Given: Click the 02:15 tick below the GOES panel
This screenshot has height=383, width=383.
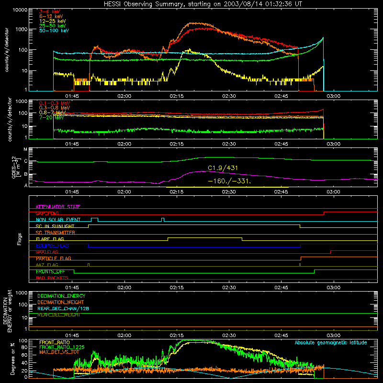Looking at the screenshot, I should pyautogui.click(x=177, y=192).
